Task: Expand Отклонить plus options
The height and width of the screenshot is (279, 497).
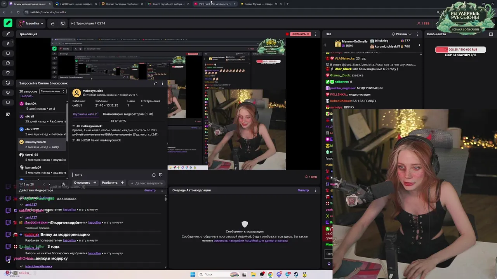Action: point(95,183)
